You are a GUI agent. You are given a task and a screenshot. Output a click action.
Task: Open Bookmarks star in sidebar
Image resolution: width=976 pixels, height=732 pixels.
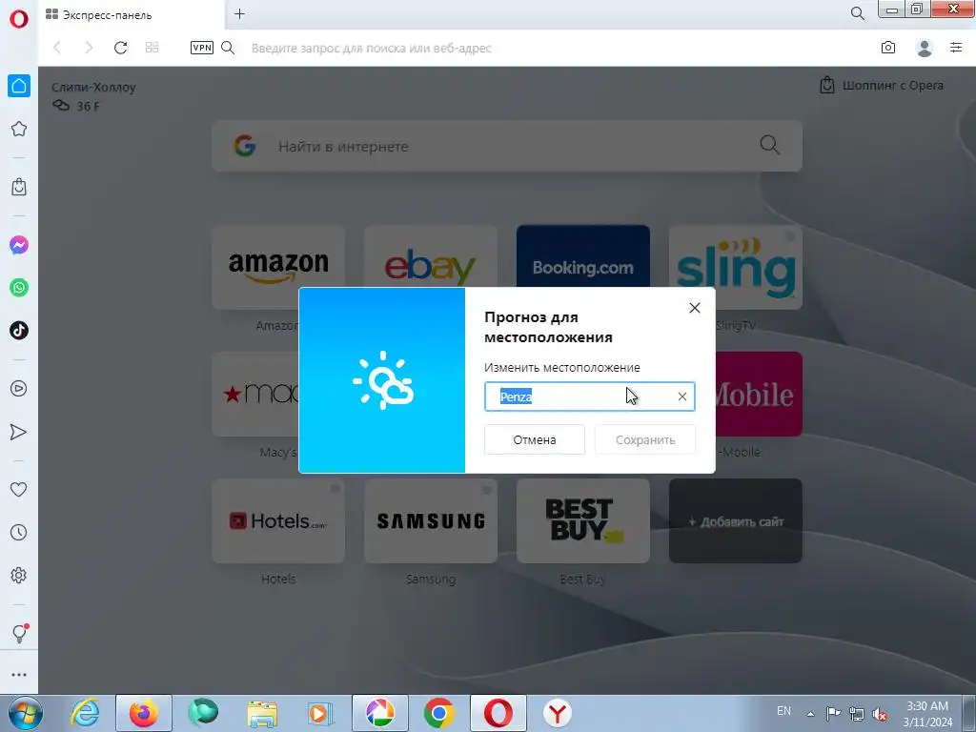[19, 129]
